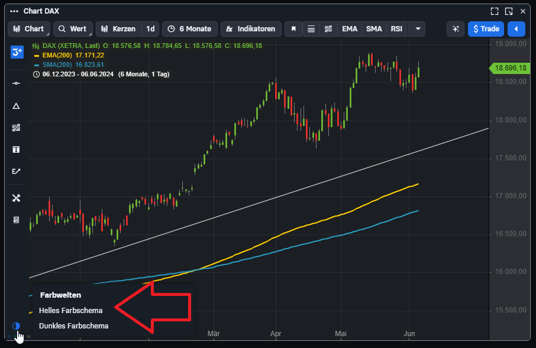Click the 16.823,61 SMA value

tap(89, 65)
